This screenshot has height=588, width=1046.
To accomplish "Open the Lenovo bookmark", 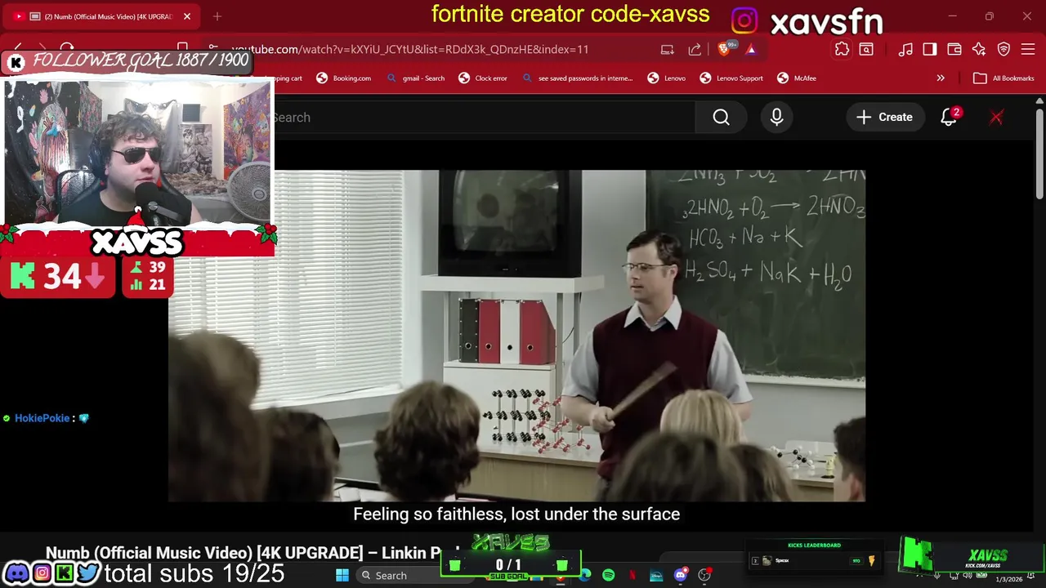I will pos(667,78).
